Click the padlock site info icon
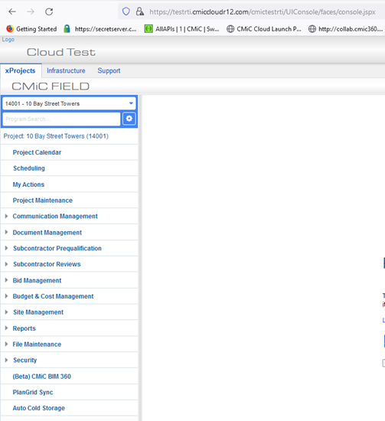The image size is (385, 421). [x=139, y=11]
